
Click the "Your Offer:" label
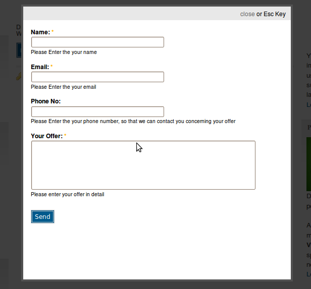coord(46,136)
